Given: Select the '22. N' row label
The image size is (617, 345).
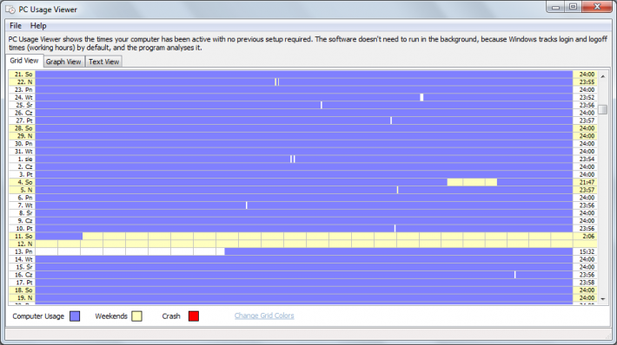Looking at the screenshot, I should [22, 82].
